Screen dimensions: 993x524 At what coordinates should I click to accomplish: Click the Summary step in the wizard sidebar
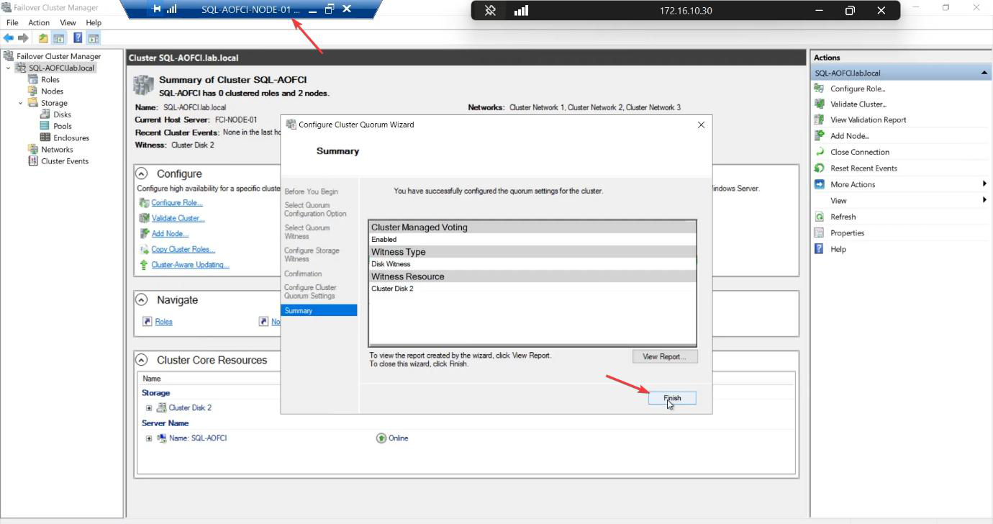click(319, 311)
